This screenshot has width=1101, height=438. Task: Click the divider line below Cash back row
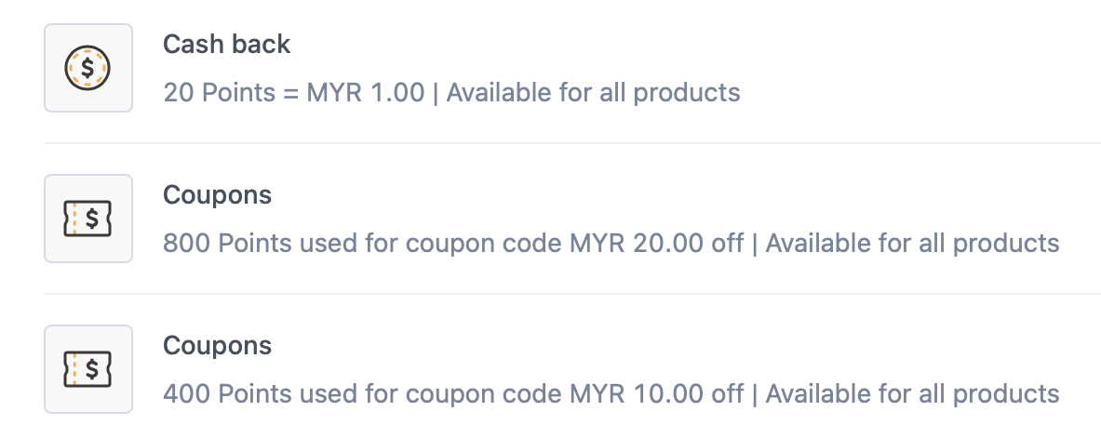(x=571, y=143)
